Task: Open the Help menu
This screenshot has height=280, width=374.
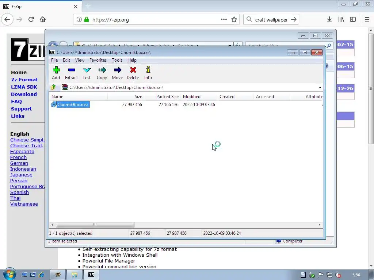Action: pyautogui.click(x=132, y=60)
